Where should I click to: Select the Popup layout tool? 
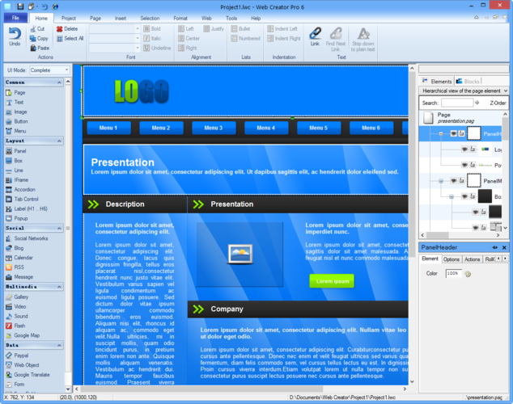17,218
